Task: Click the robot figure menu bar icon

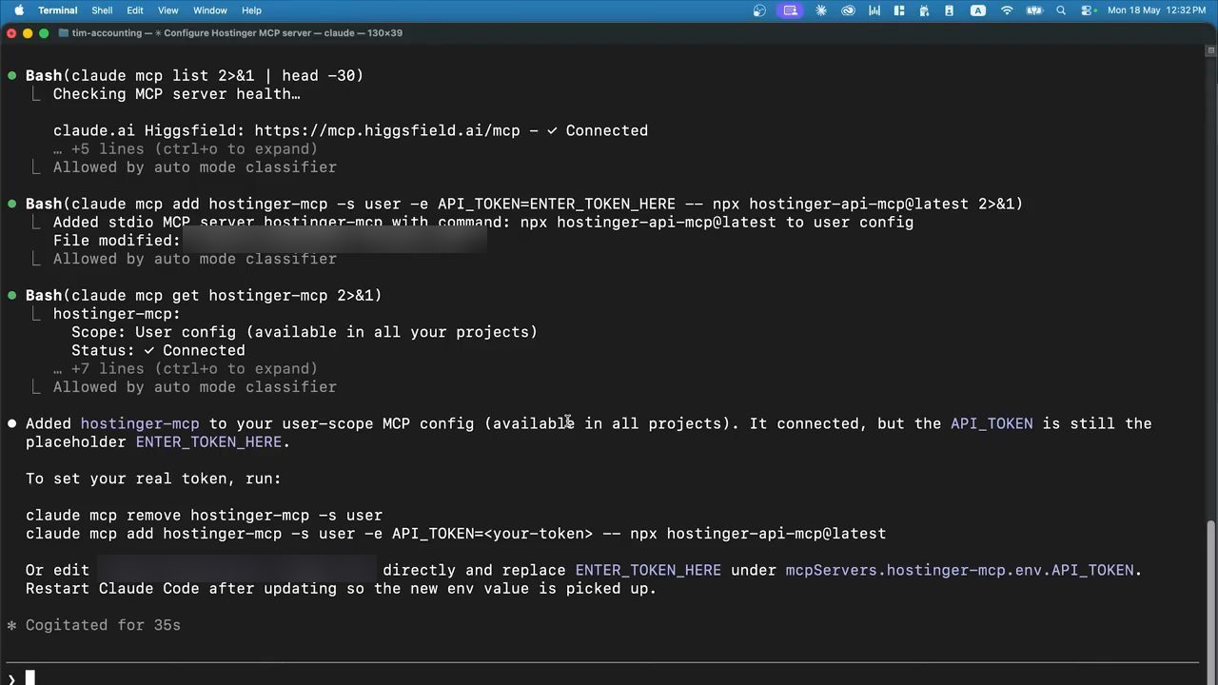Action: point(923,10)
